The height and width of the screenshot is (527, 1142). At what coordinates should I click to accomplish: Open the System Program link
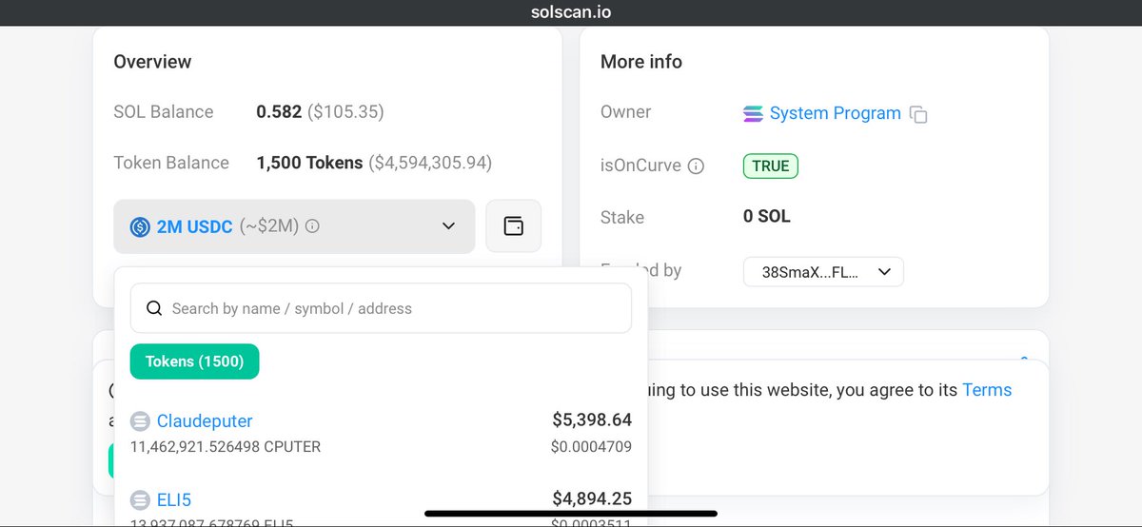click(836, 113)
